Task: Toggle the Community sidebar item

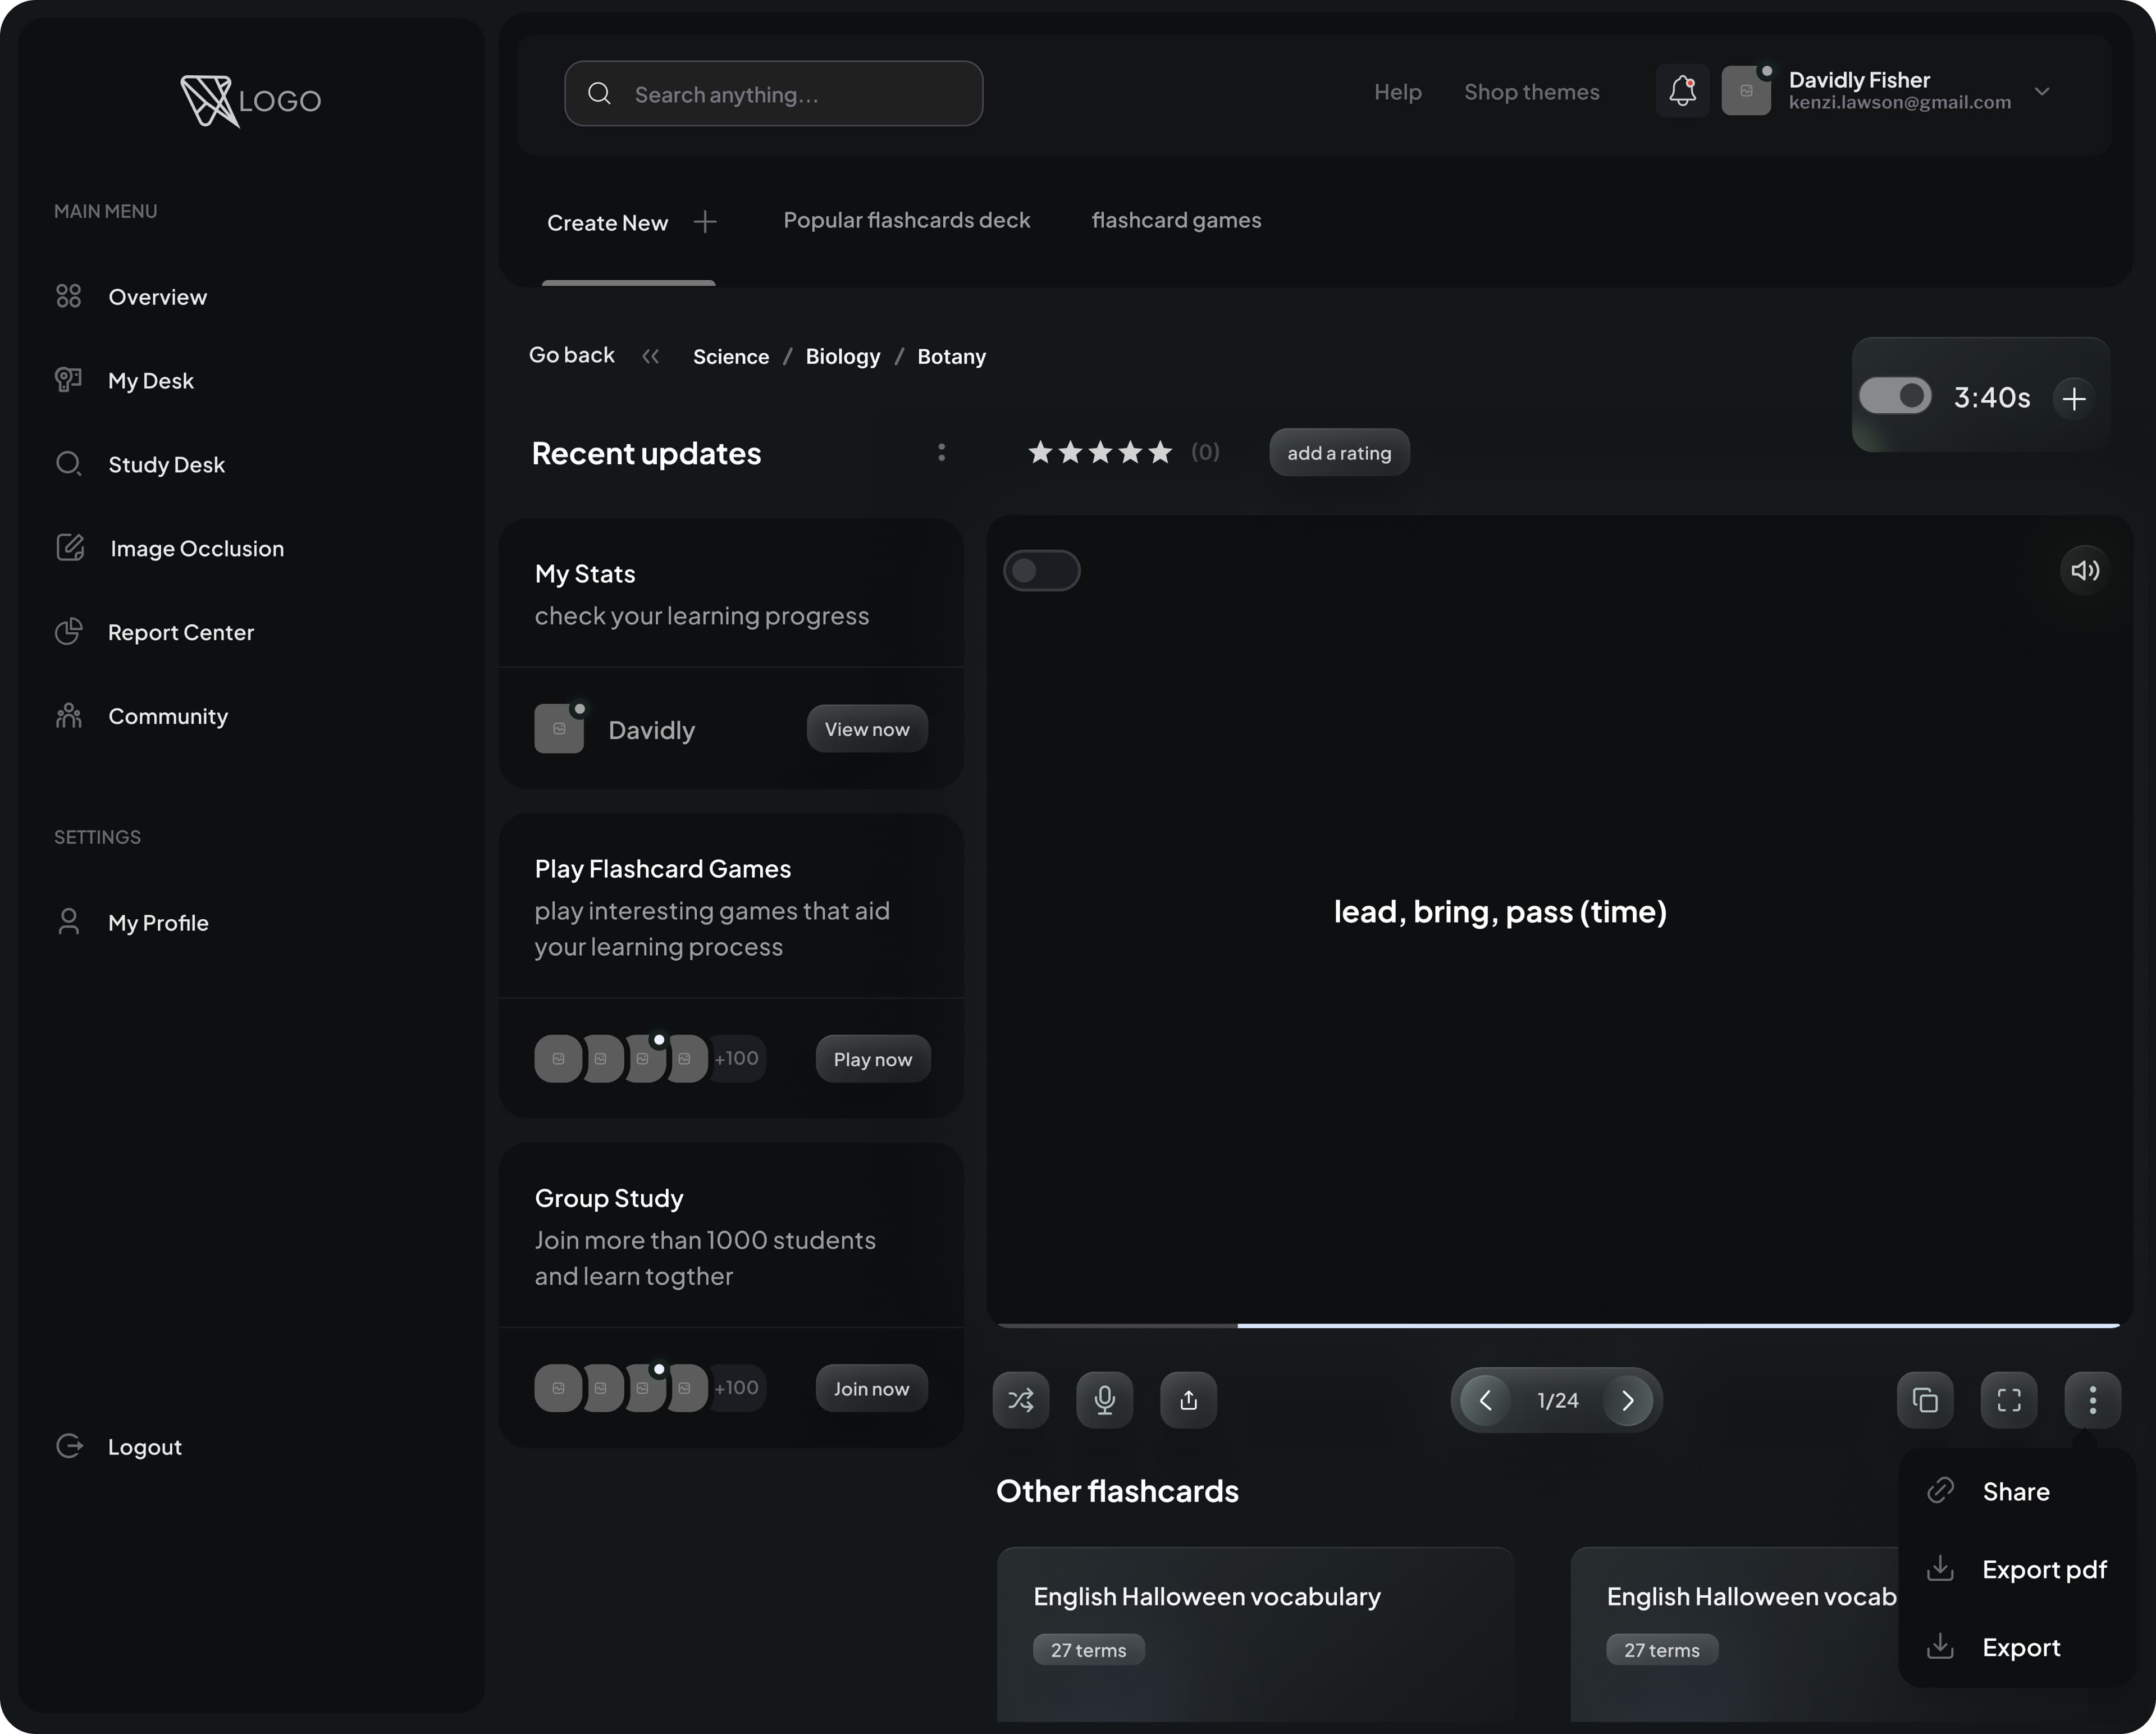Action: (168, 716)
